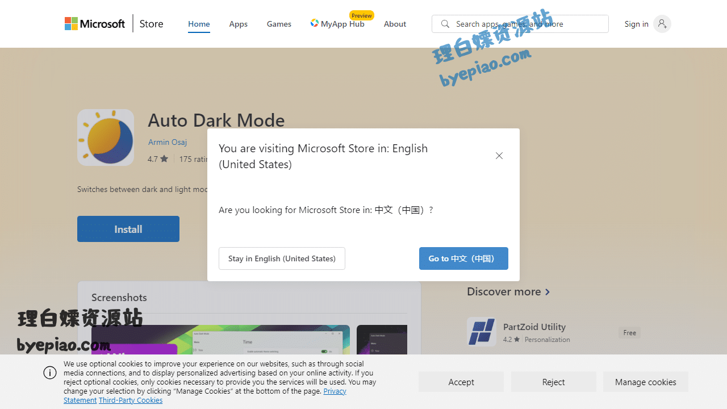Screen dimensions: 727x409
Task: Open the Store home link
Action: tap(151, 24)
